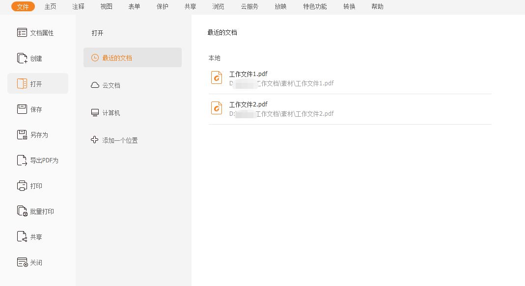Open the 帮助 menu
Image resolution: width=525 pixels, height=286 pixels.
pos(378,6)
